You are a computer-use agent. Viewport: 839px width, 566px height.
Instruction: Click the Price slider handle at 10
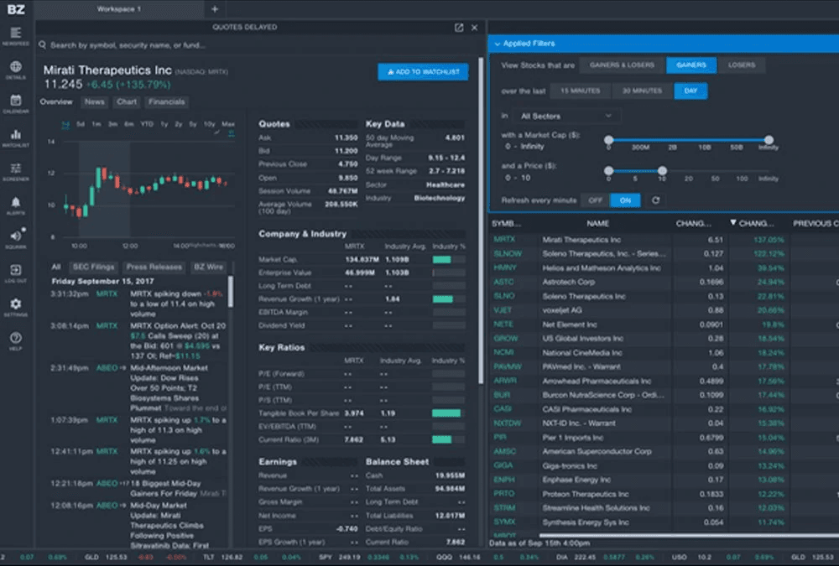click(x=662, y=171)
